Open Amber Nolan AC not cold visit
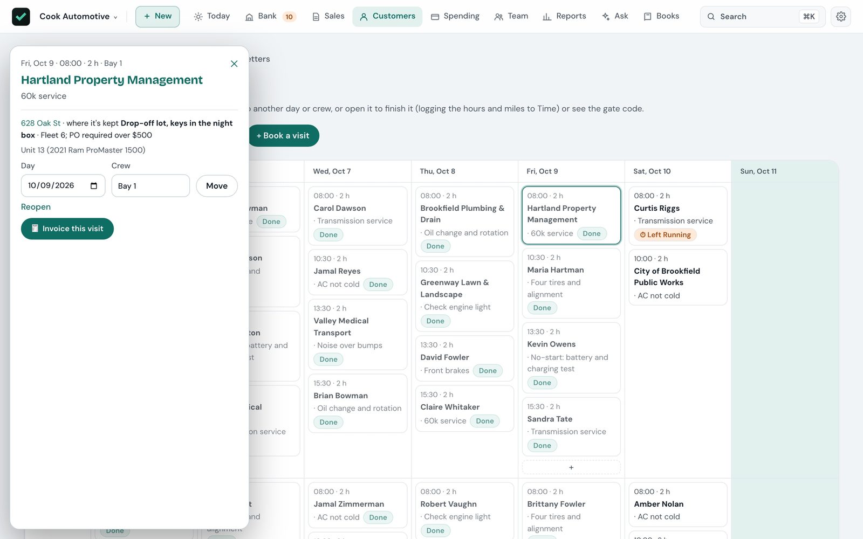The width and height of the screenshot is (863, 539). (678, 505)
